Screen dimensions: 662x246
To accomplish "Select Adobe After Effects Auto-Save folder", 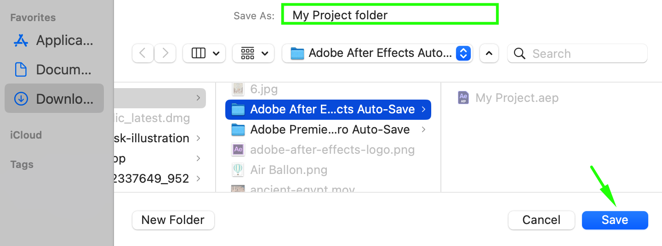I will click(x=328, y=109).
